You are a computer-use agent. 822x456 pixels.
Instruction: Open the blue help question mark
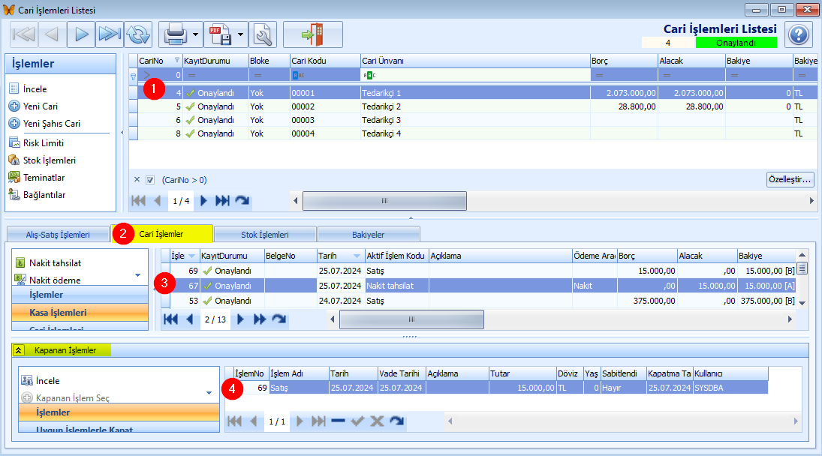pos(799,34)
